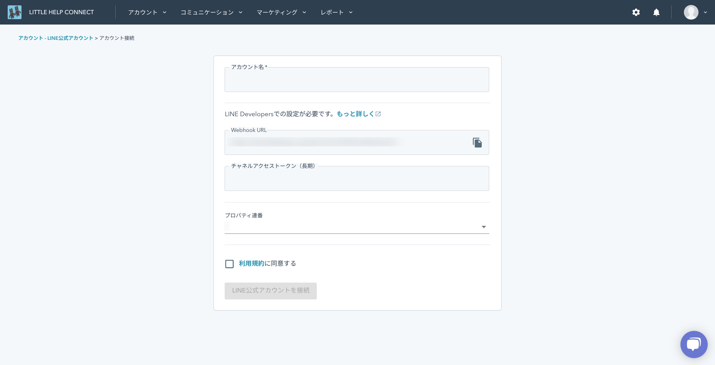Go to アカウント - LINE公式アカウント breadcrumb
715x365 pixels.
pos(56,38)
